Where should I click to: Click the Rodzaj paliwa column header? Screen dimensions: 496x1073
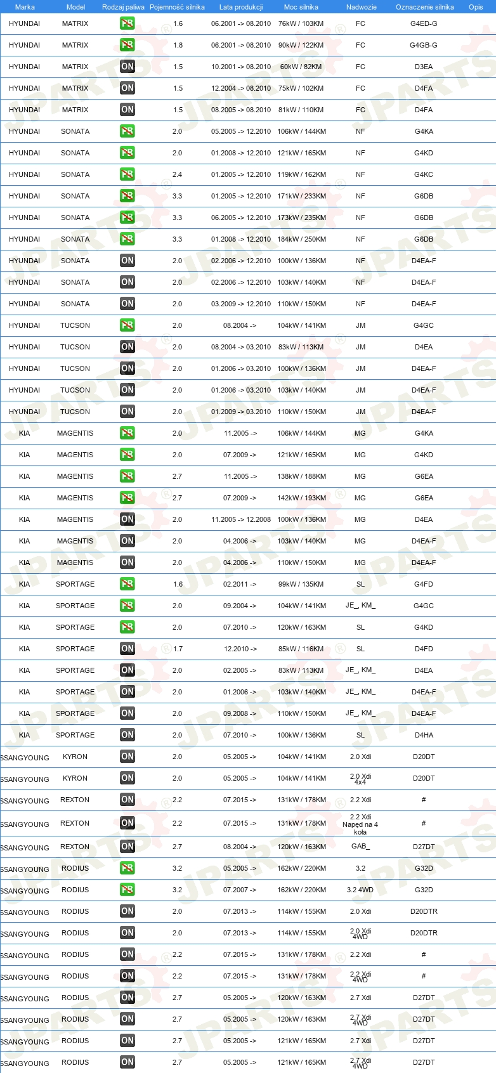coord(123,7)
